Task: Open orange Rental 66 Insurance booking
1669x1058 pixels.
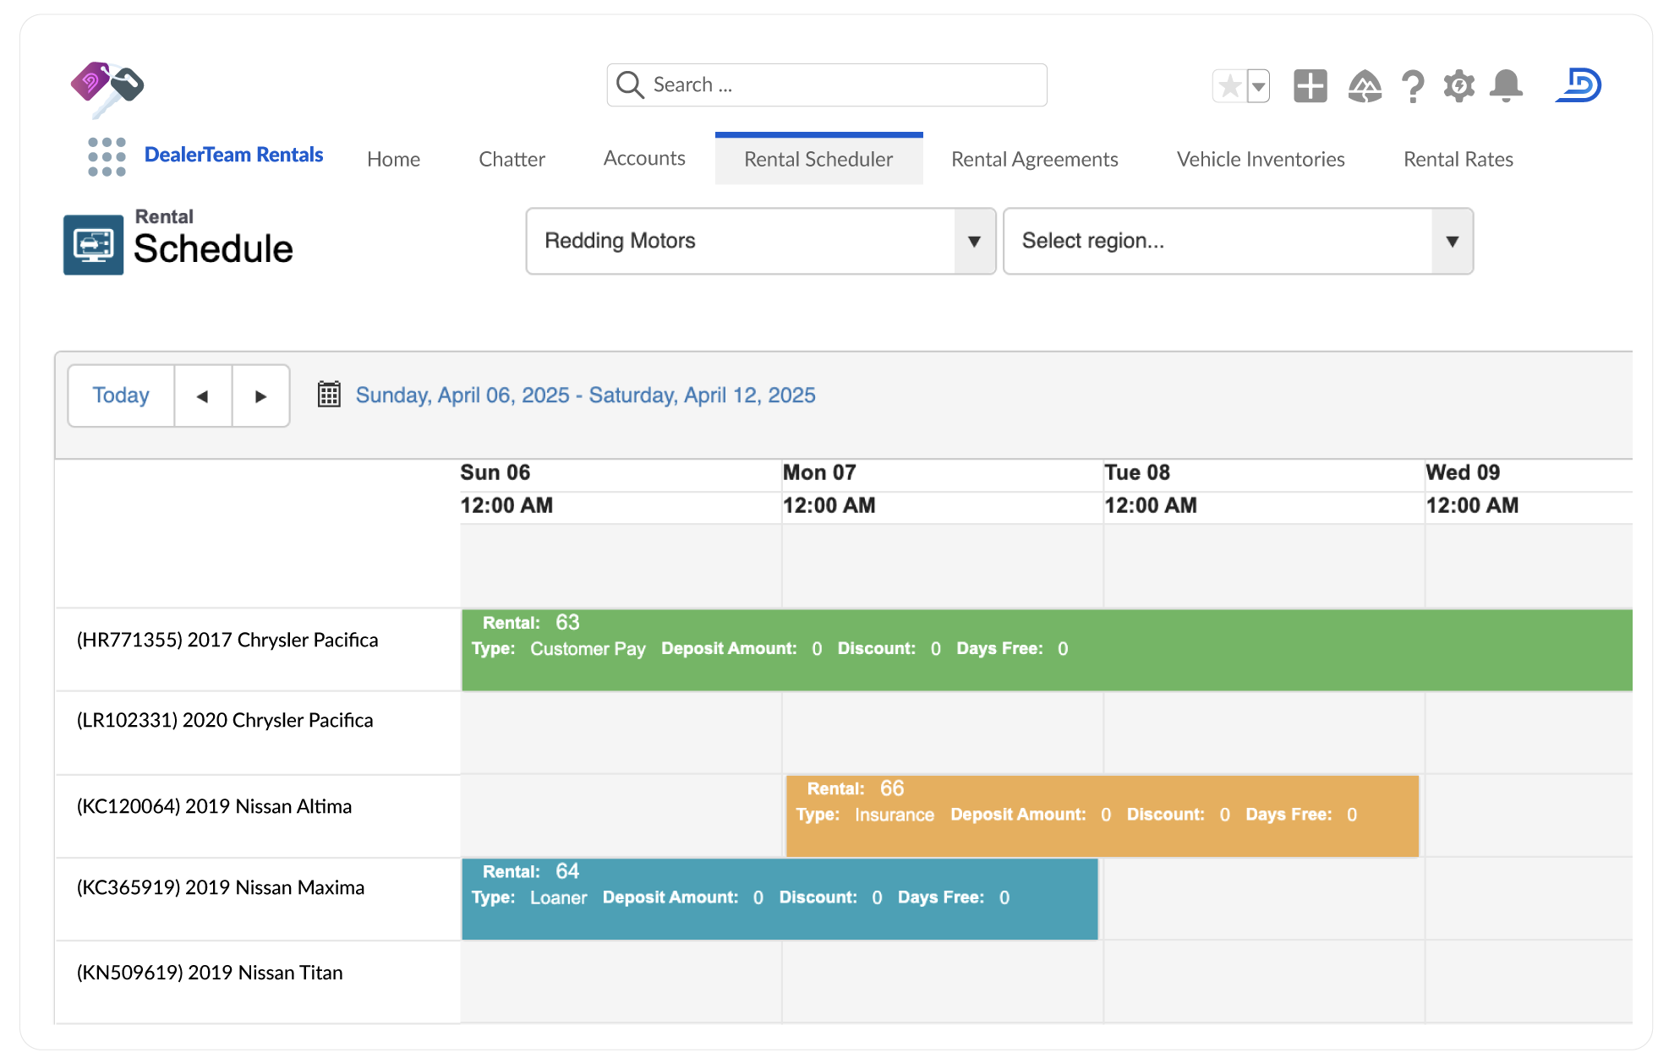Action: 1102,815
